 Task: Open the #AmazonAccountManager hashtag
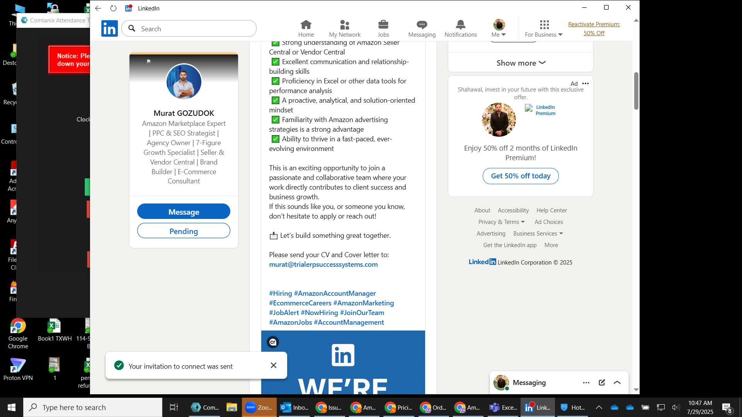(x=335, y=293)
